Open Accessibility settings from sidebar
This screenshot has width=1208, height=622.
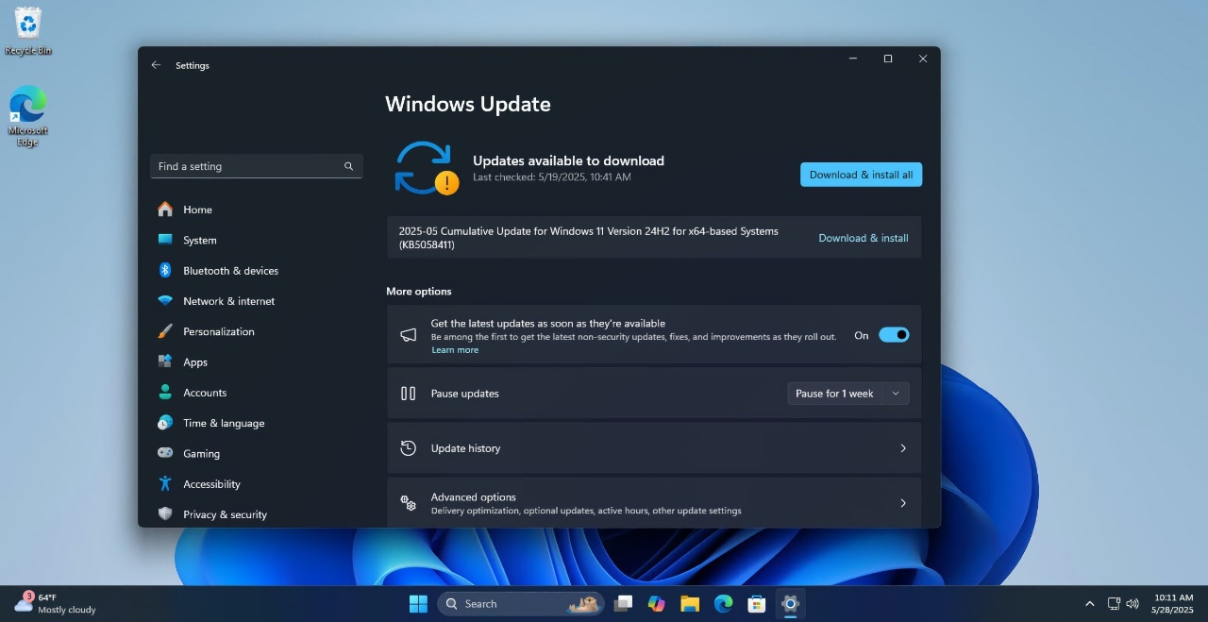(x=211, y=484)
